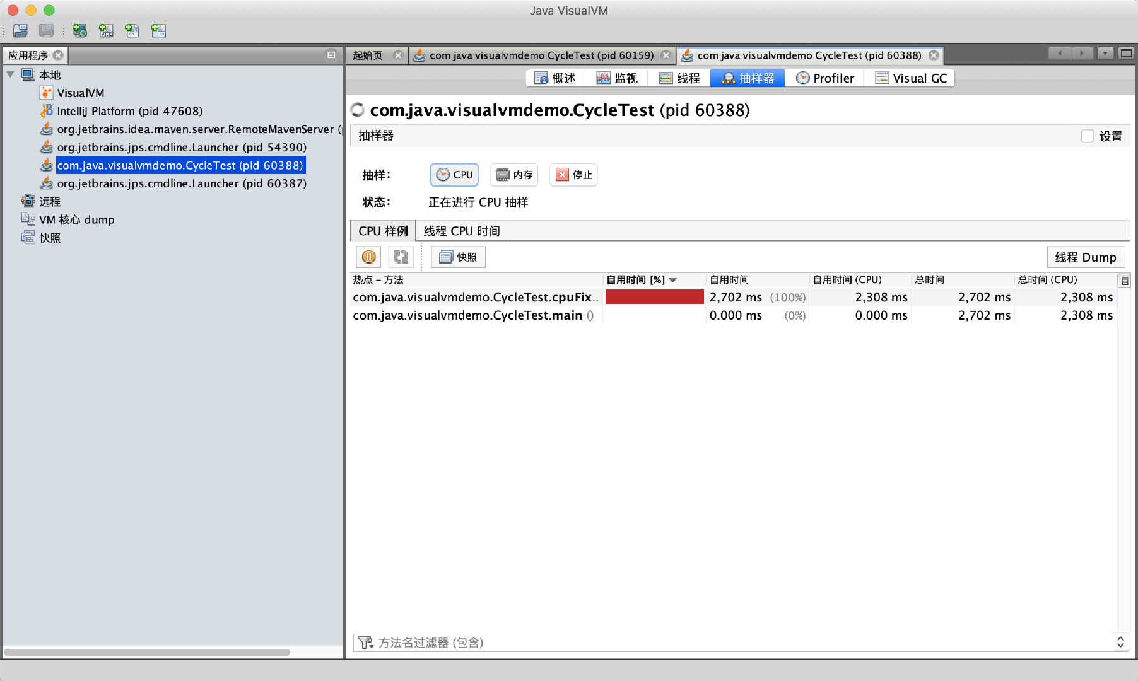Sort by 热点 - 方法 column header
Screen dimensions: 1138x681
coord(476,280)
